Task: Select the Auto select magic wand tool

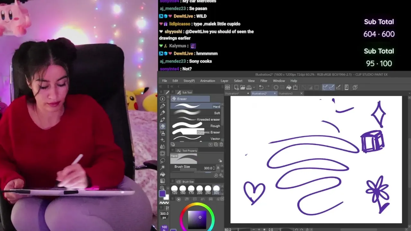Action: [x=162, y=167]
